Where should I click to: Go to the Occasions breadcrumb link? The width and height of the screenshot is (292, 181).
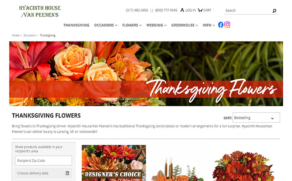click(x=30, y=35)
